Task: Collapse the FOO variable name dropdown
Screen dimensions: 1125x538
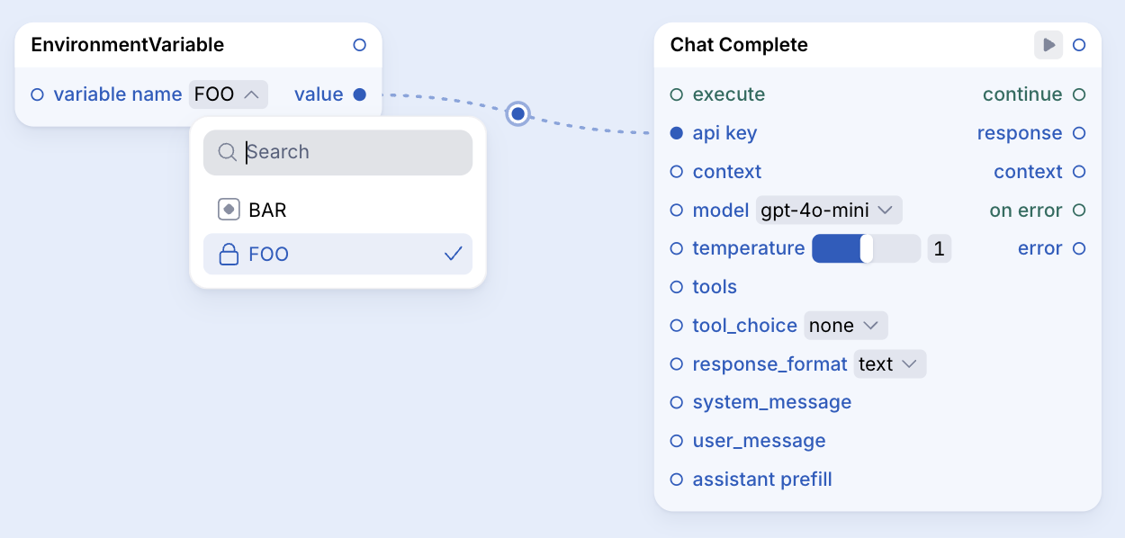Action: 229,94
